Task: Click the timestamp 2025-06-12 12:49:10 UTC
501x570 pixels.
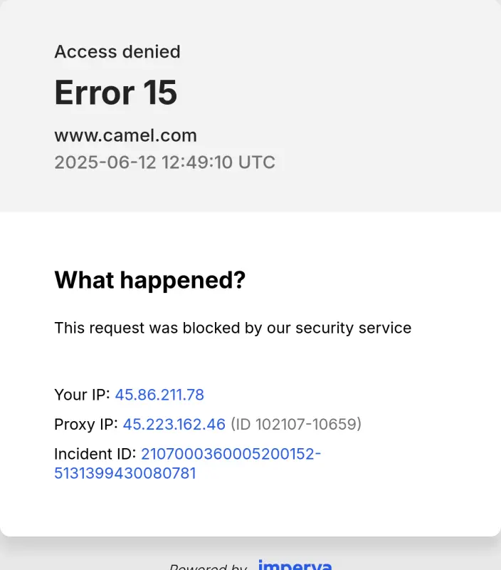Action: (x=165, y=162)
